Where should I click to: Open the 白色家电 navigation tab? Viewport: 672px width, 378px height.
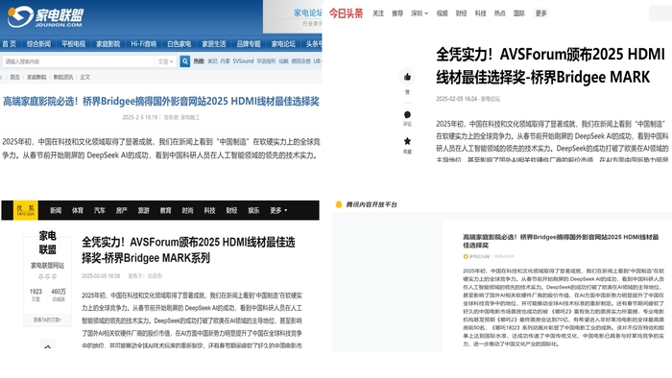tap(180, 44)
